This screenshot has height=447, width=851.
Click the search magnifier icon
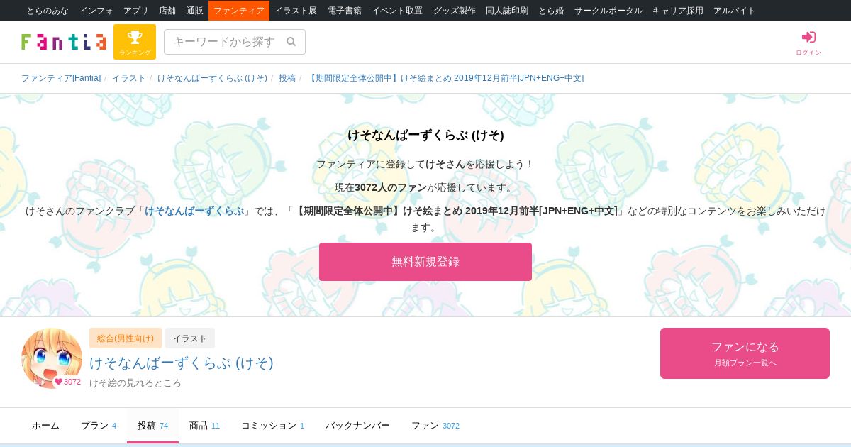pos(291,42)
